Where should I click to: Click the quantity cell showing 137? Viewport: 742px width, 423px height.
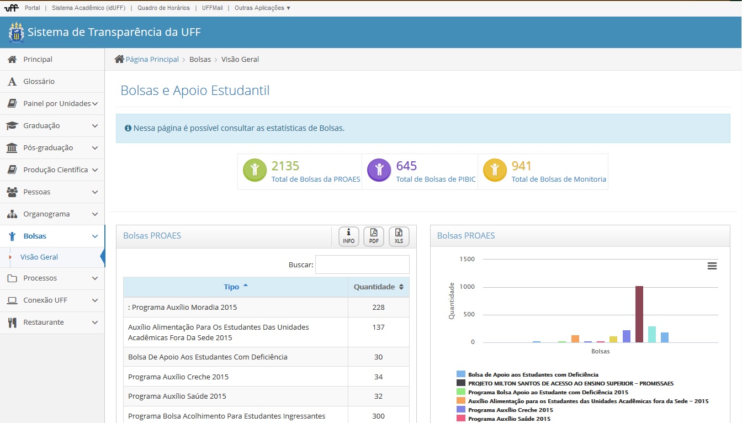coord(379,332)
